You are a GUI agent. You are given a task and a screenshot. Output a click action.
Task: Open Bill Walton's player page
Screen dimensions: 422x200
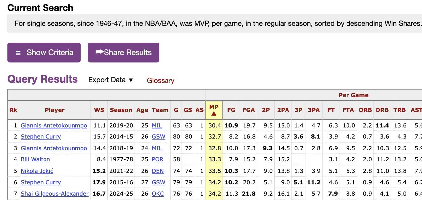pyautogui.click(x=35, y=159)
